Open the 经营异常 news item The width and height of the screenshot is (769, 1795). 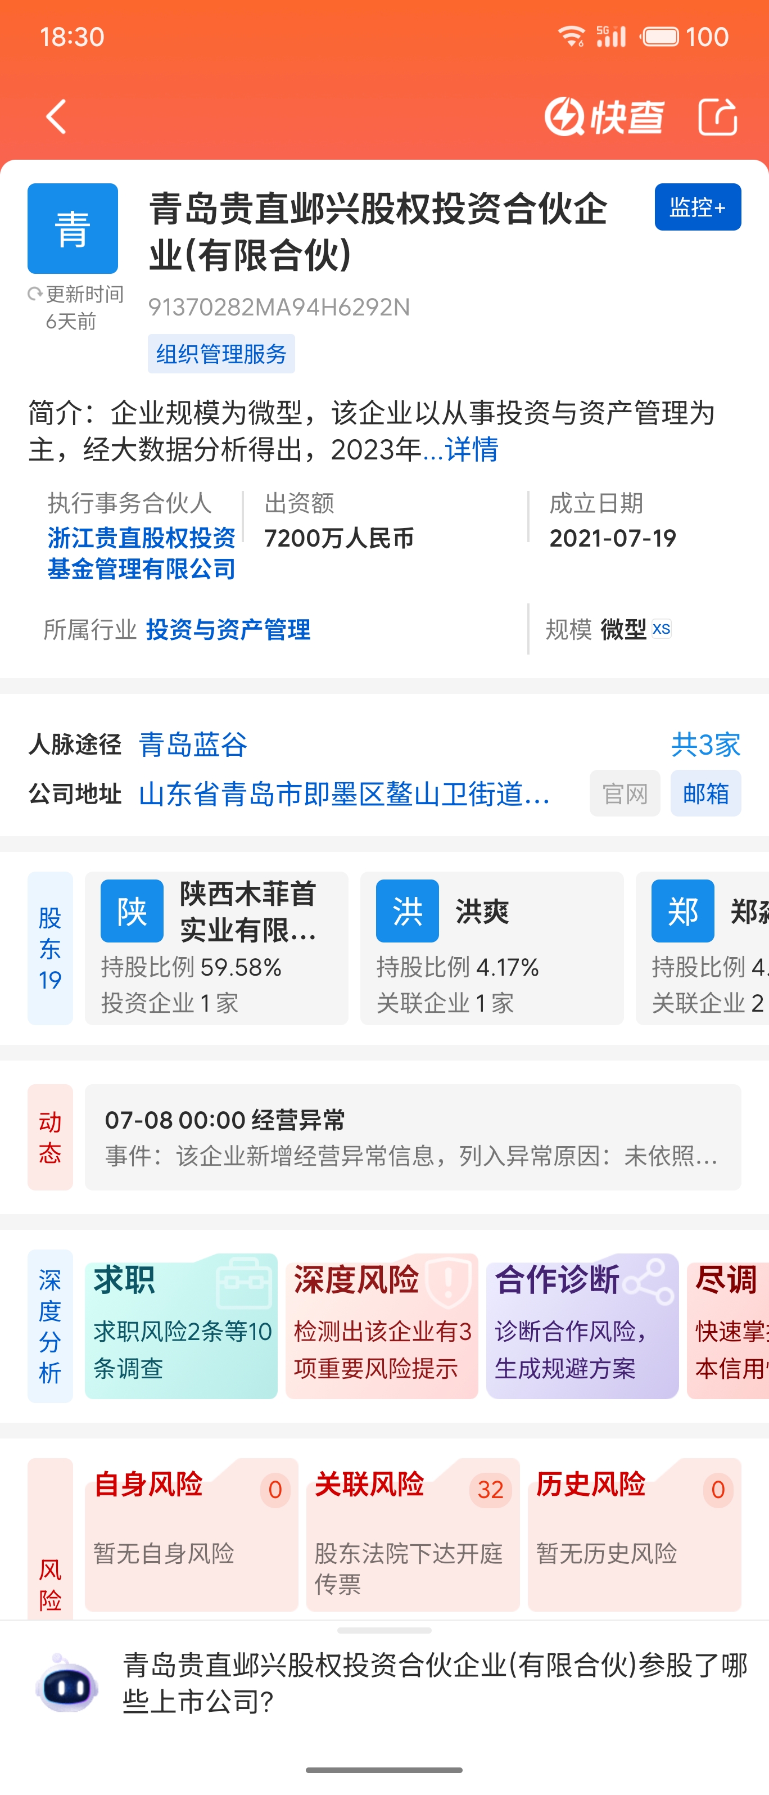[413, 1137]
